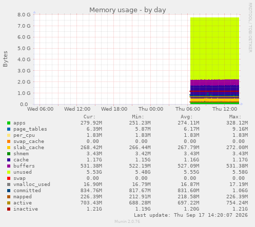Click the 'Thu 00:00' x-axis label
255x227 pixels.
click(x=151, y=109)
